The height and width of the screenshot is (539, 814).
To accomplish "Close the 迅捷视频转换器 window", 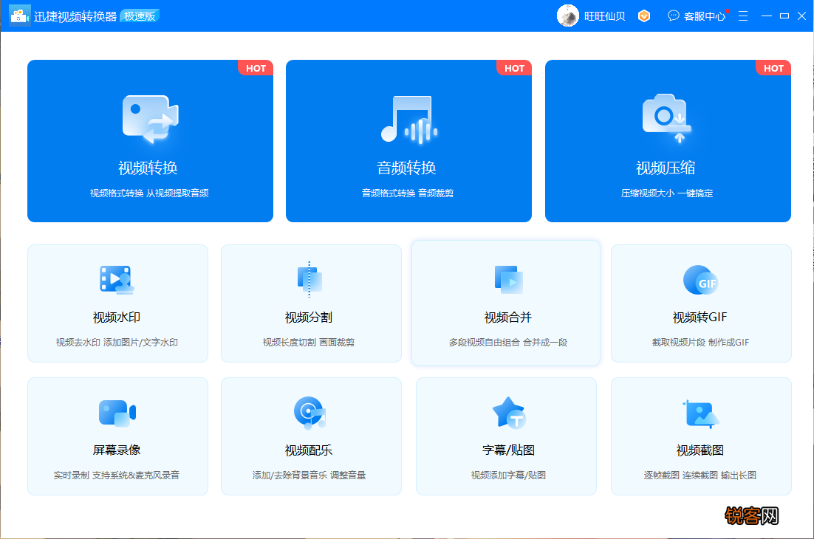I will click(x=802, y=16).
